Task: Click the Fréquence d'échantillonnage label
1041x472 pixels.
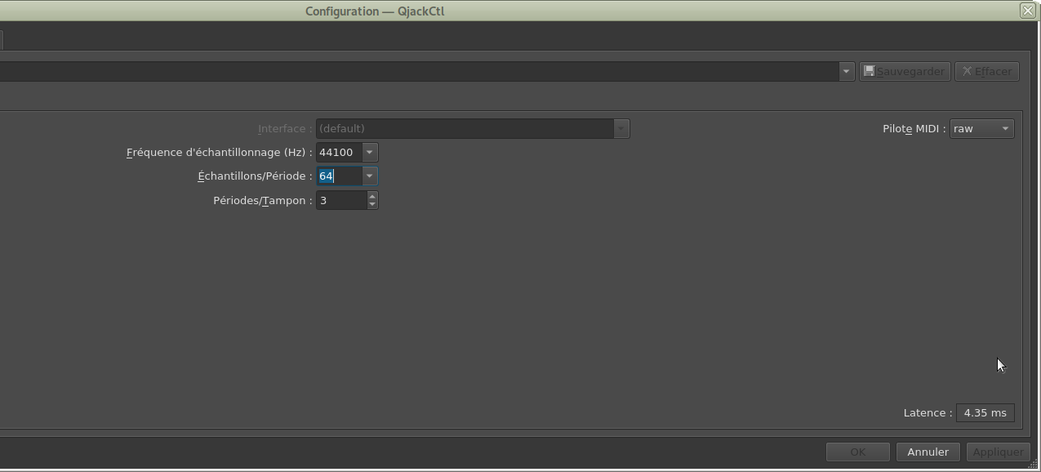Action: point(220,152)
